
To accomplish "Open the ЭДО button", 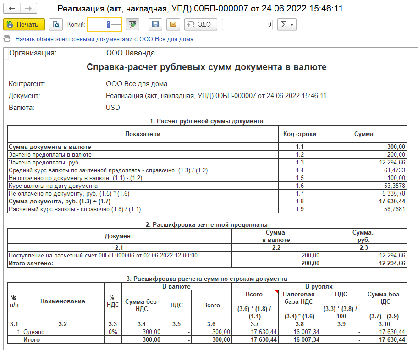I will click(201, 24).
